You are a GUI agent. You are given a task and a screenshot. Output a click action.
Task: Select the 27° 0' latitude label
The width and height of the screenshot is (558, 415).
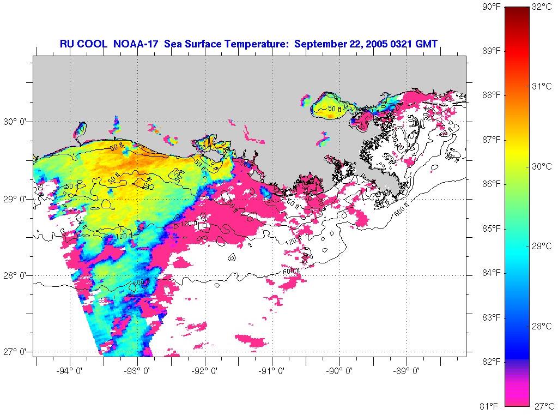pyautogui.click(x=15, y=352)
